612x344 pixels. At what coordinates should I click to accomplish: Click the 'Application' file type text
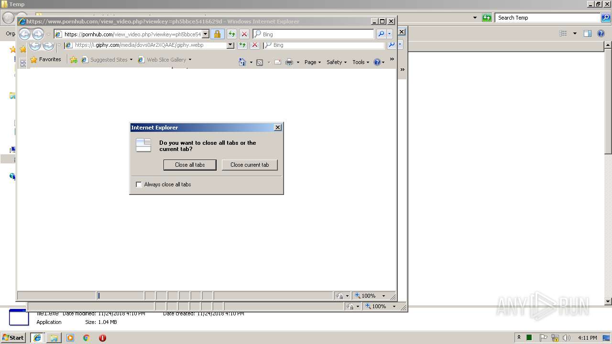point(49,322)
